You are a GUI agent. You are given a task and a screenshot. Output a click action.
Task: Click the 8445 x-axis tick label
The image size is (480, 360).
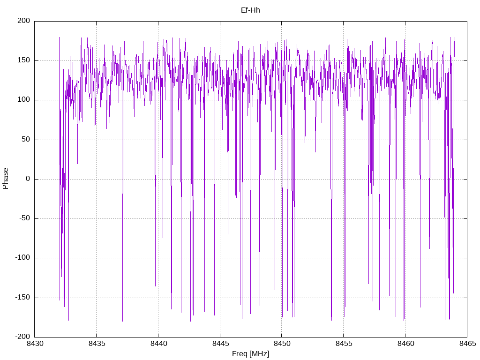click(x=220, y=344)
